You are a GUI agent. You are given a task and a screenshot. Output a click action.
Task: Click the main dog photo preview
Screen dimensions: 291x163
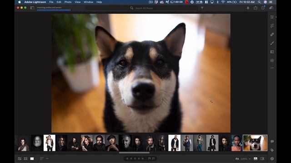point(141,73)
